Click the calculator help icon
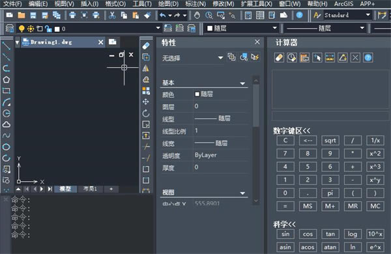 tap(368, 58)
